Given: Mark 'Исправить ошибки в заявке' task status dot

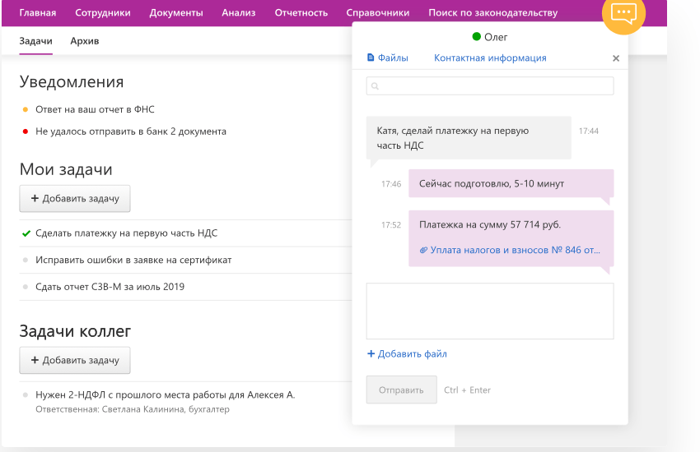Looking at the screenshot, I should coord(26,260).
